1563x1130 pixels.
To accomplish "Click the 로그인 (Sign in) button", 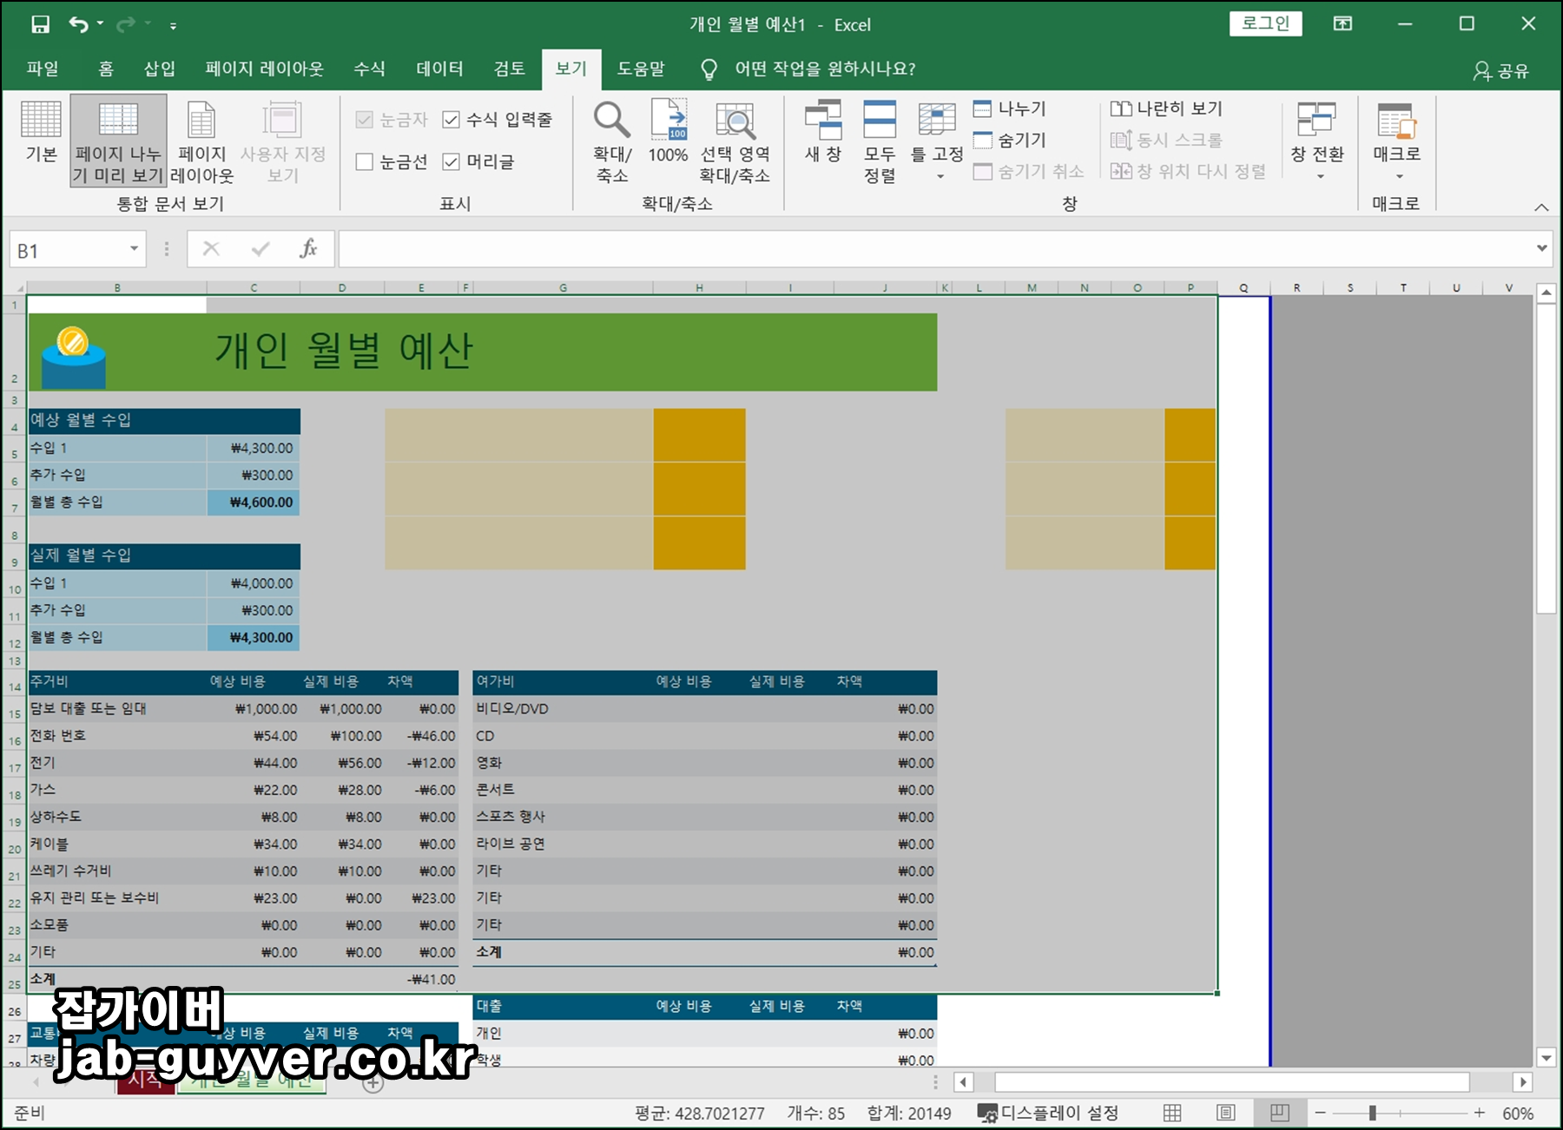I will pos(1265,23).
